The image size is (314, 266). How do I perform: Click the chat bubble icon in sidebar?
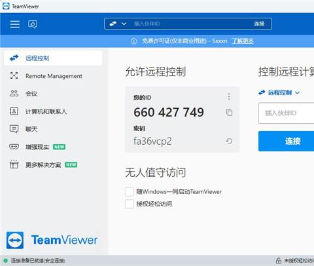[14, 129]
